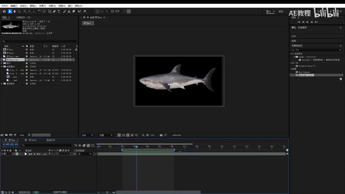Open the 效果(T) menu
The image size is (345, 194).
pos(42,6)
